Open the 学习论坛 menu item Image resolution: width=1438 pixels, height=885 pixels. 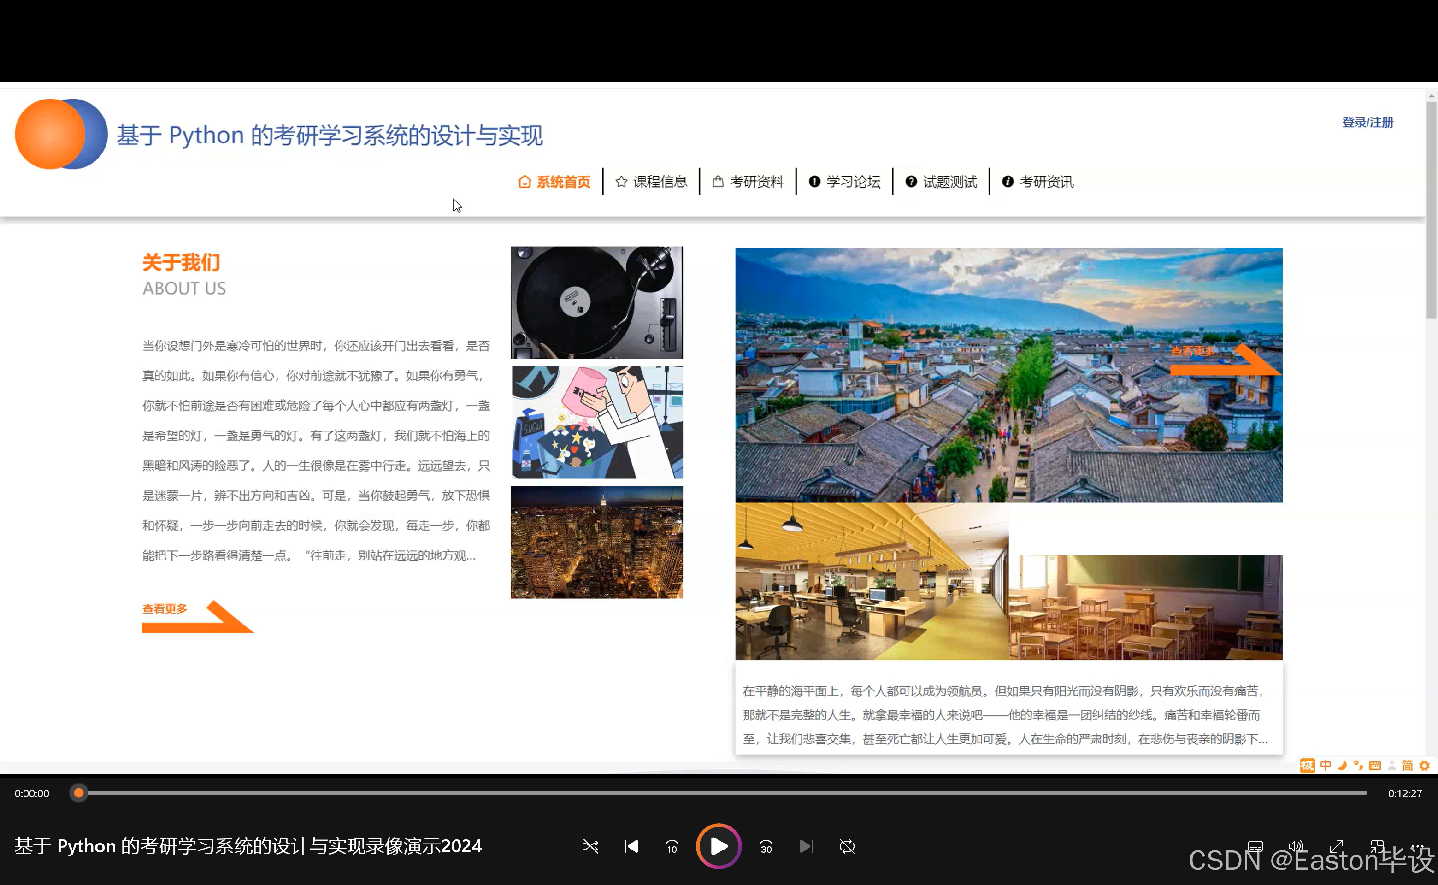844,182
